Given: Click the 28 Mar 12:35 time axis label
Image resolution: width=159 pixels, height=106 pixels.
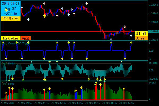Looking at the screenshot, I should click(59, 103).
